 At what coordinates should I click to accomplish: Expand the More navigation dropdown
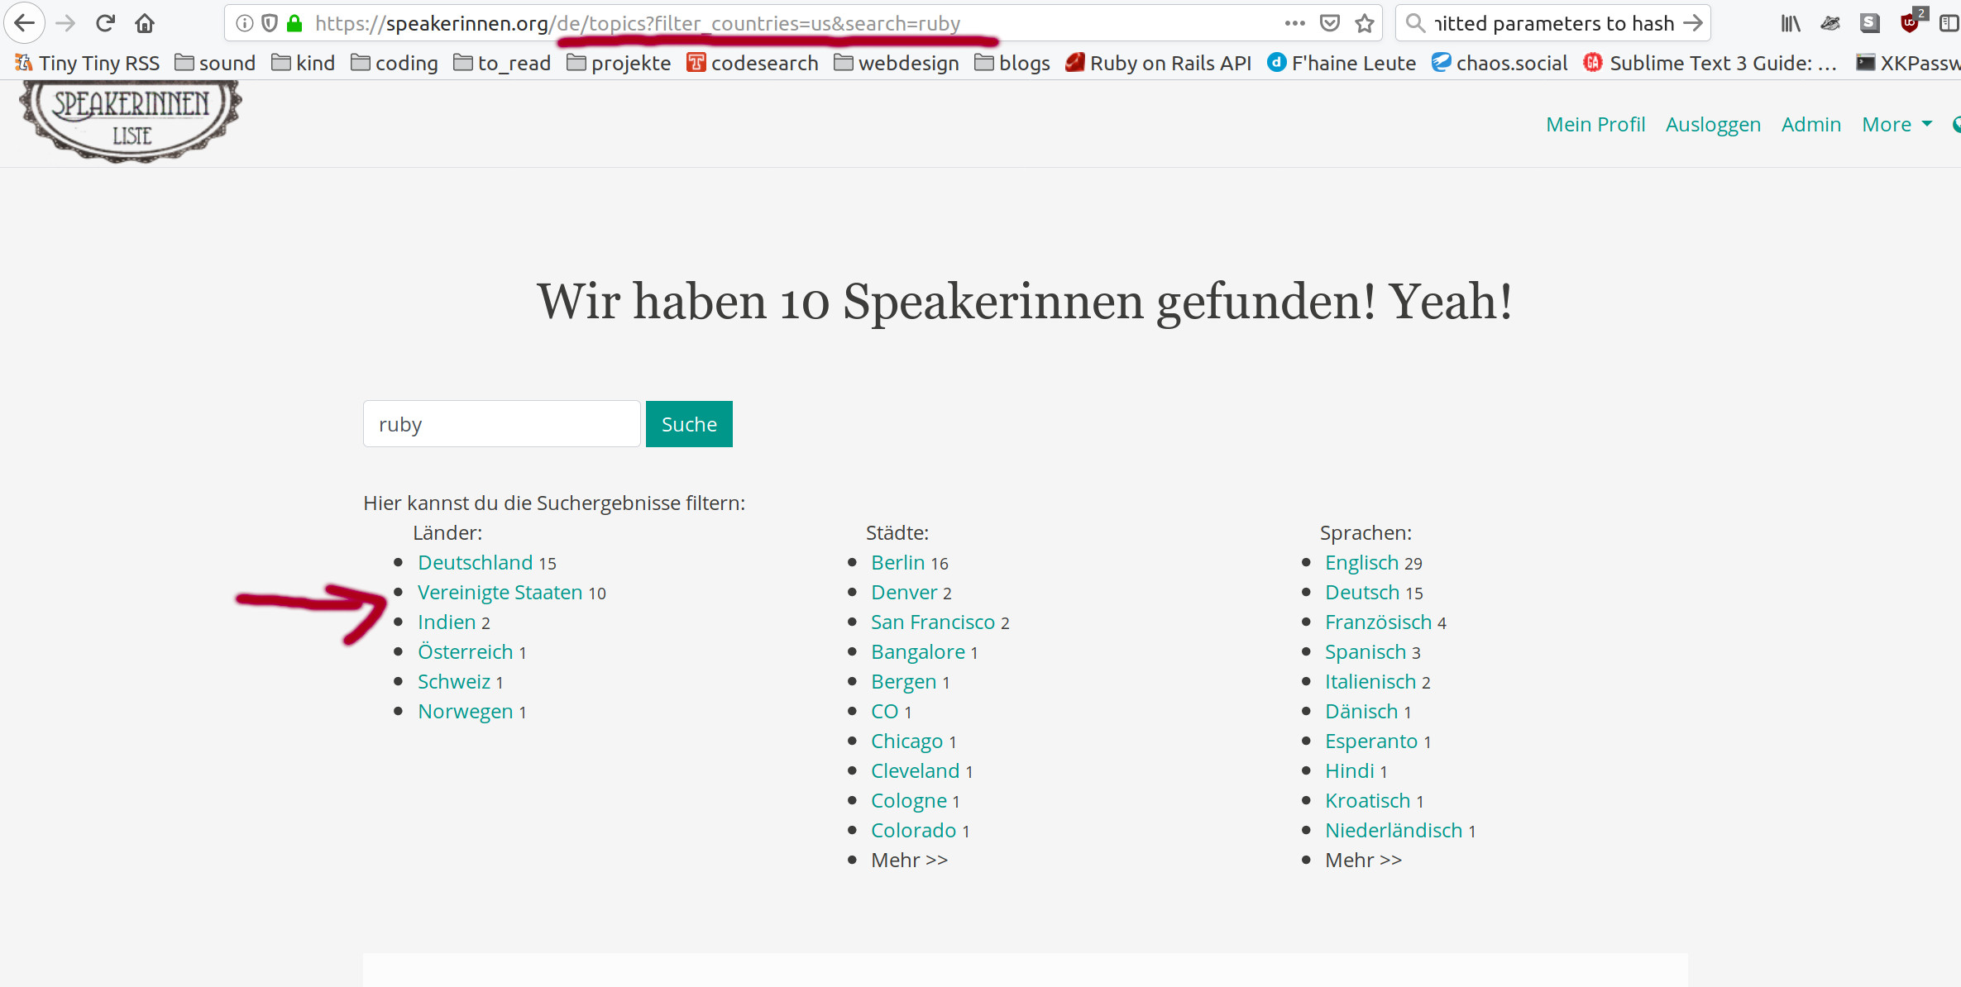coord(1896,124)
